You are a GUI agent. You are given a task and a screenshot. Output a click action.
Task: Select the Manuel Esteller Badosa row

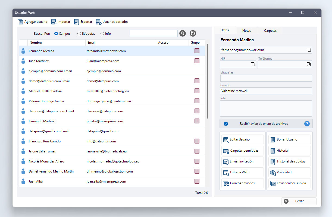(x=112, y=91)
